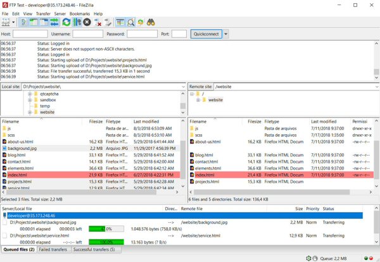Select contact.html in the remote file list

(x=281, y=161)
